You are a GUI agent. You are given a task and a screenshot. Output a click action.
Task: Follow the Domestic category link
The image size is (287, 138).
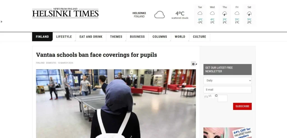click(x=51, y=63)
